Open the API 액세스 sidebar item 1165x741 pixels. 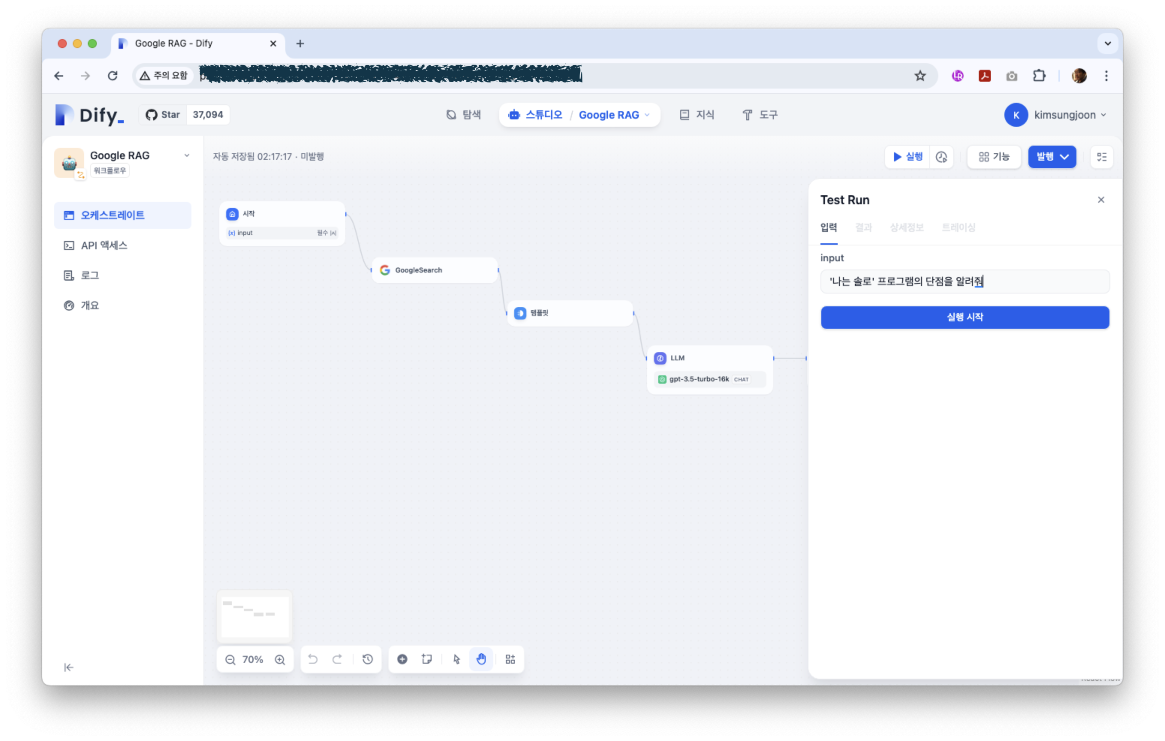(x=104, y=245)
